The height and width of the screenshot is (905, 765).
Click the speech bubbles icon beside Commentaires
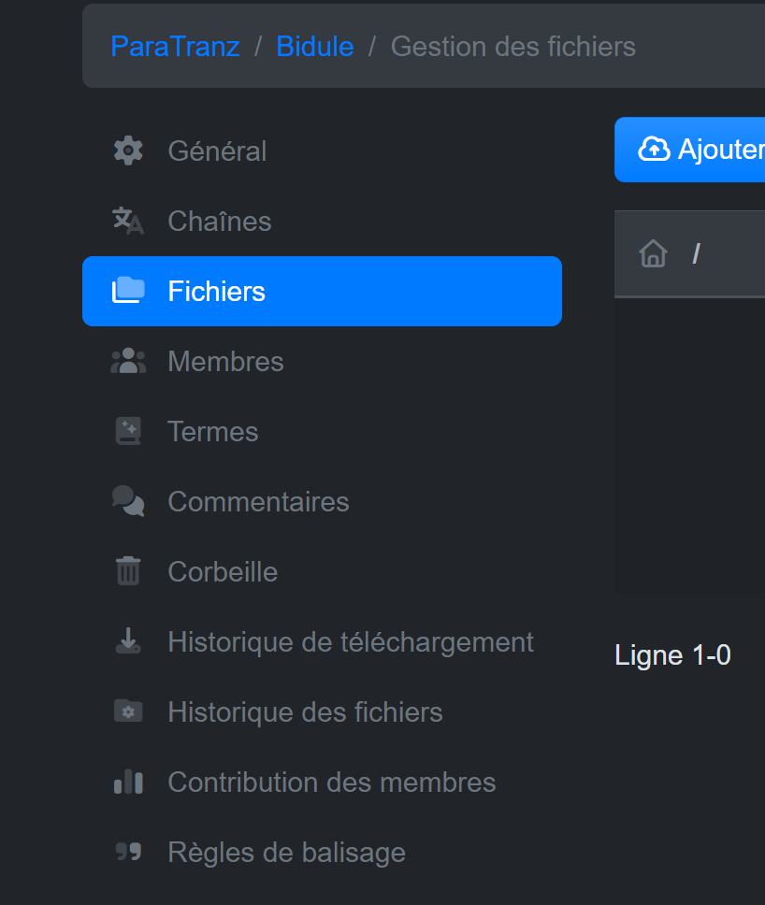coord(128,501)
